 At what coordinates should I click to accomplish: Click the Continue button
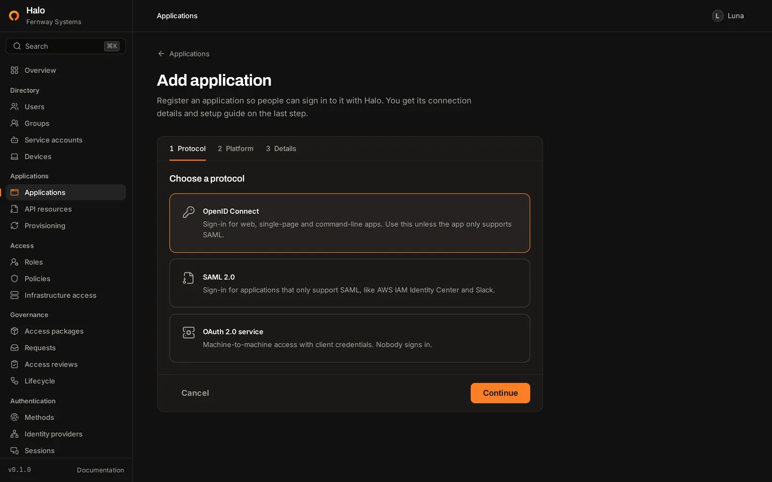tap(500, 393)
